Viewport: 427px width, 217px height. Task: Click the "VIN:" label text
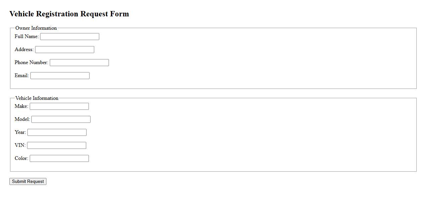click(20, 145)
